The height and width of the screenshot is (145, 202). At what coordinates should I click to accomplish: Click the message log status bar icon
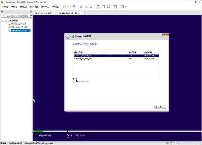click(x=197, y=143)
